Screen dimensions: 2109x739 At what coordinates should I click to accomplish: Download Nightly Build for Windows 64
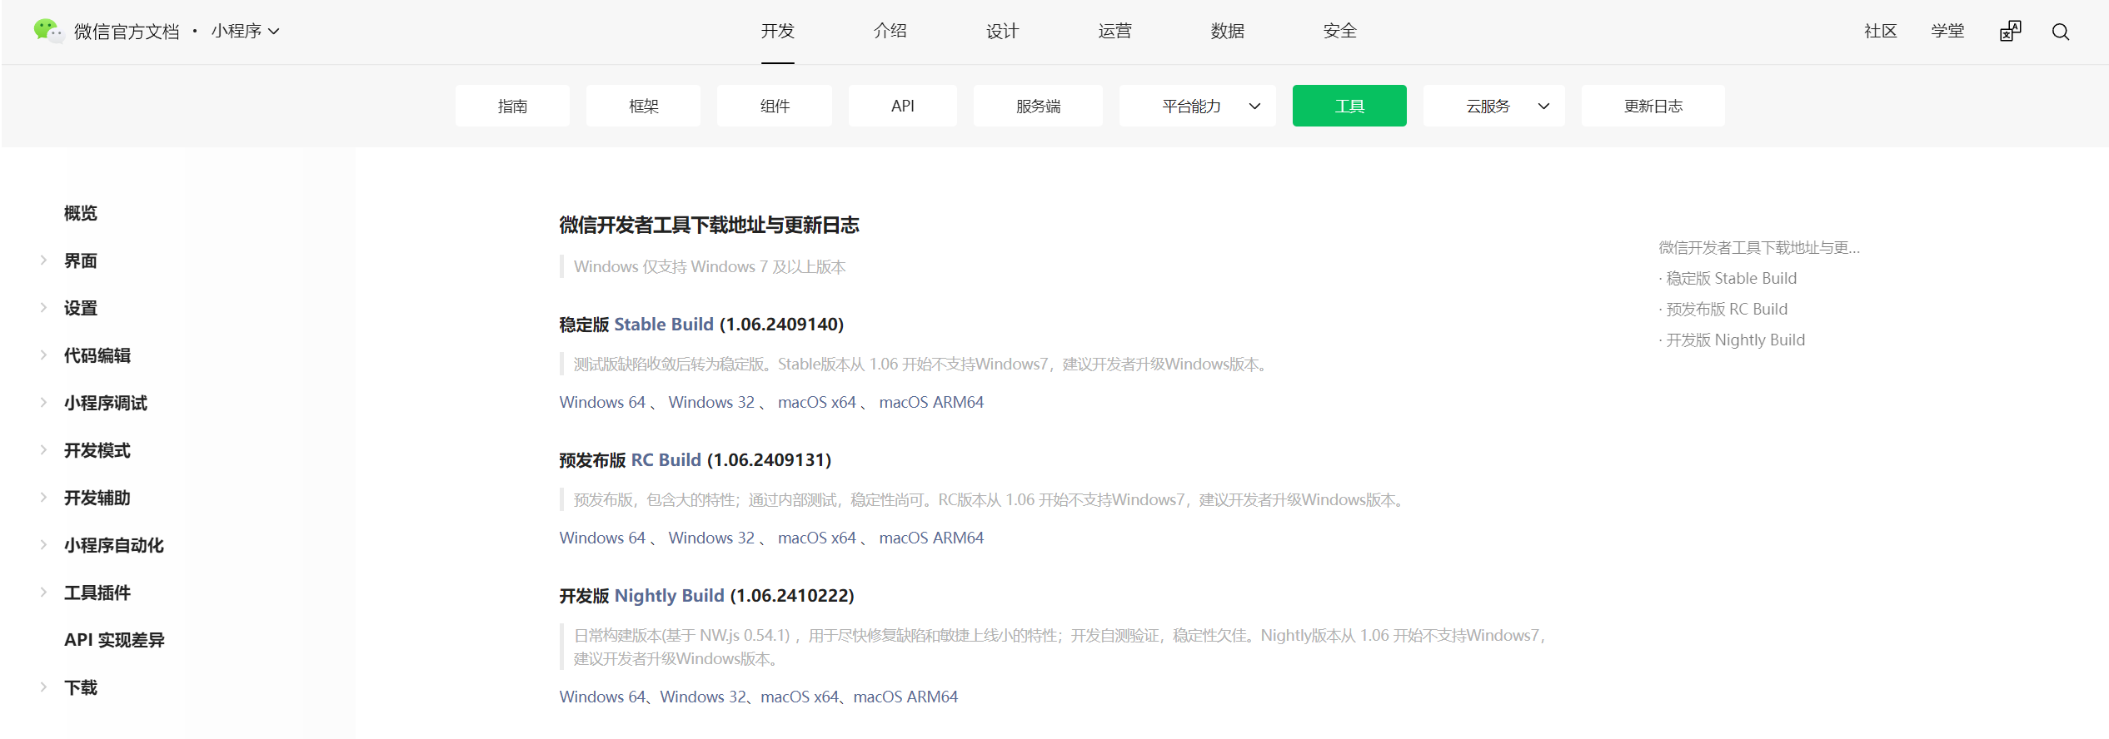coord(602,697)
